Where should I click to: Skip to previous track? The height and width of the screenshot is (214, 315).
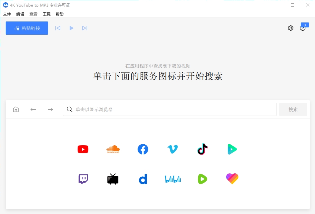tap(58, 28)
